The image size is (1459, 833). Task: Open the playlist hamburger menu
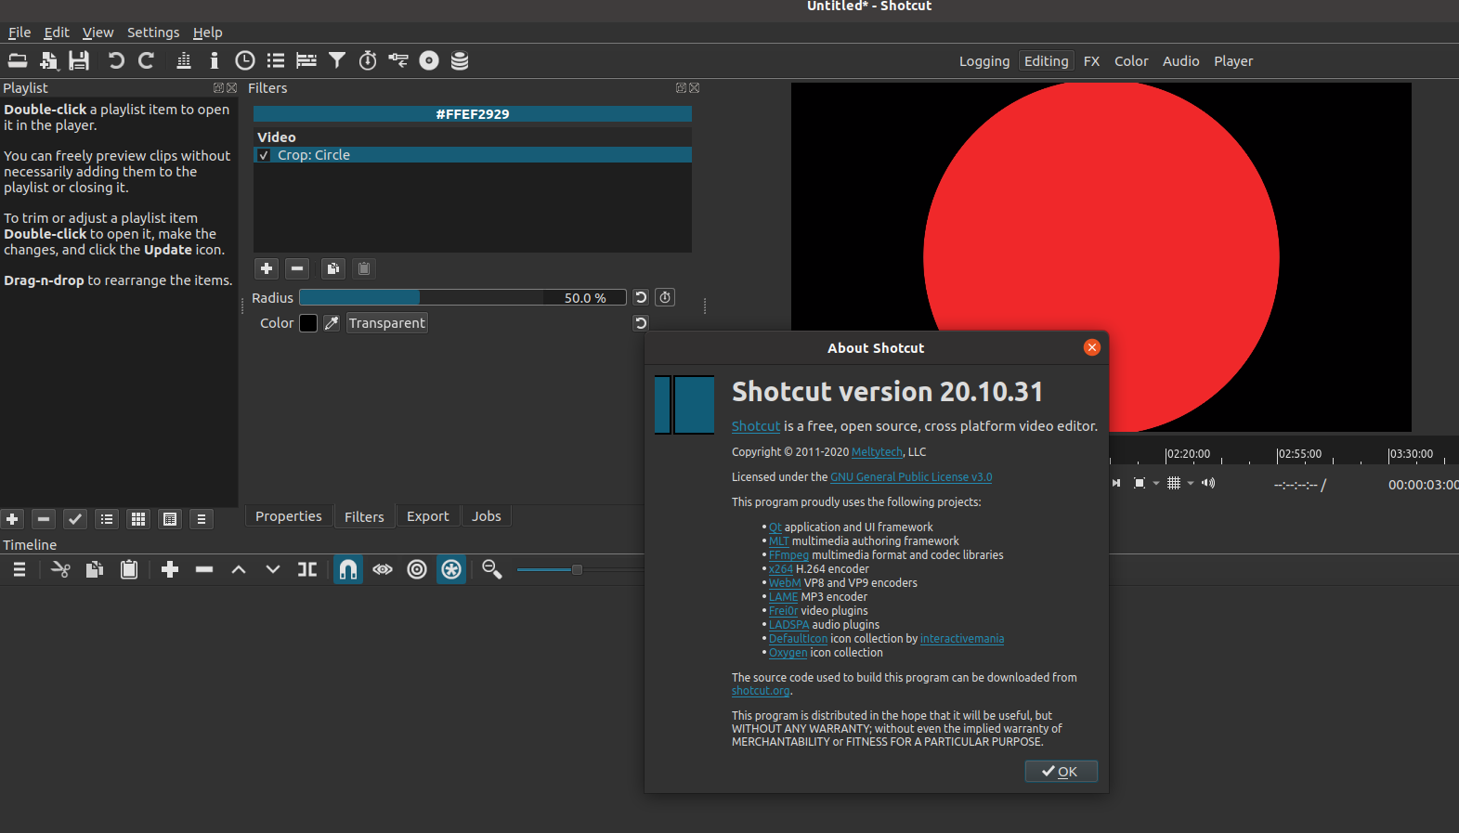pyautogui.click(x=202, y=519)
